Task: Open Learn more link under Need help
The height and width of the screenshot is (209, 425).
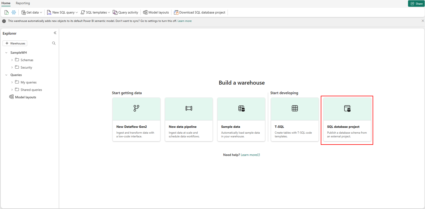Action: [x=249, y=155]
